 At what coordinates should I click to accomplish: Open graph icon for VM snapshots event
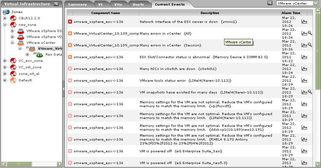[304, 92]
